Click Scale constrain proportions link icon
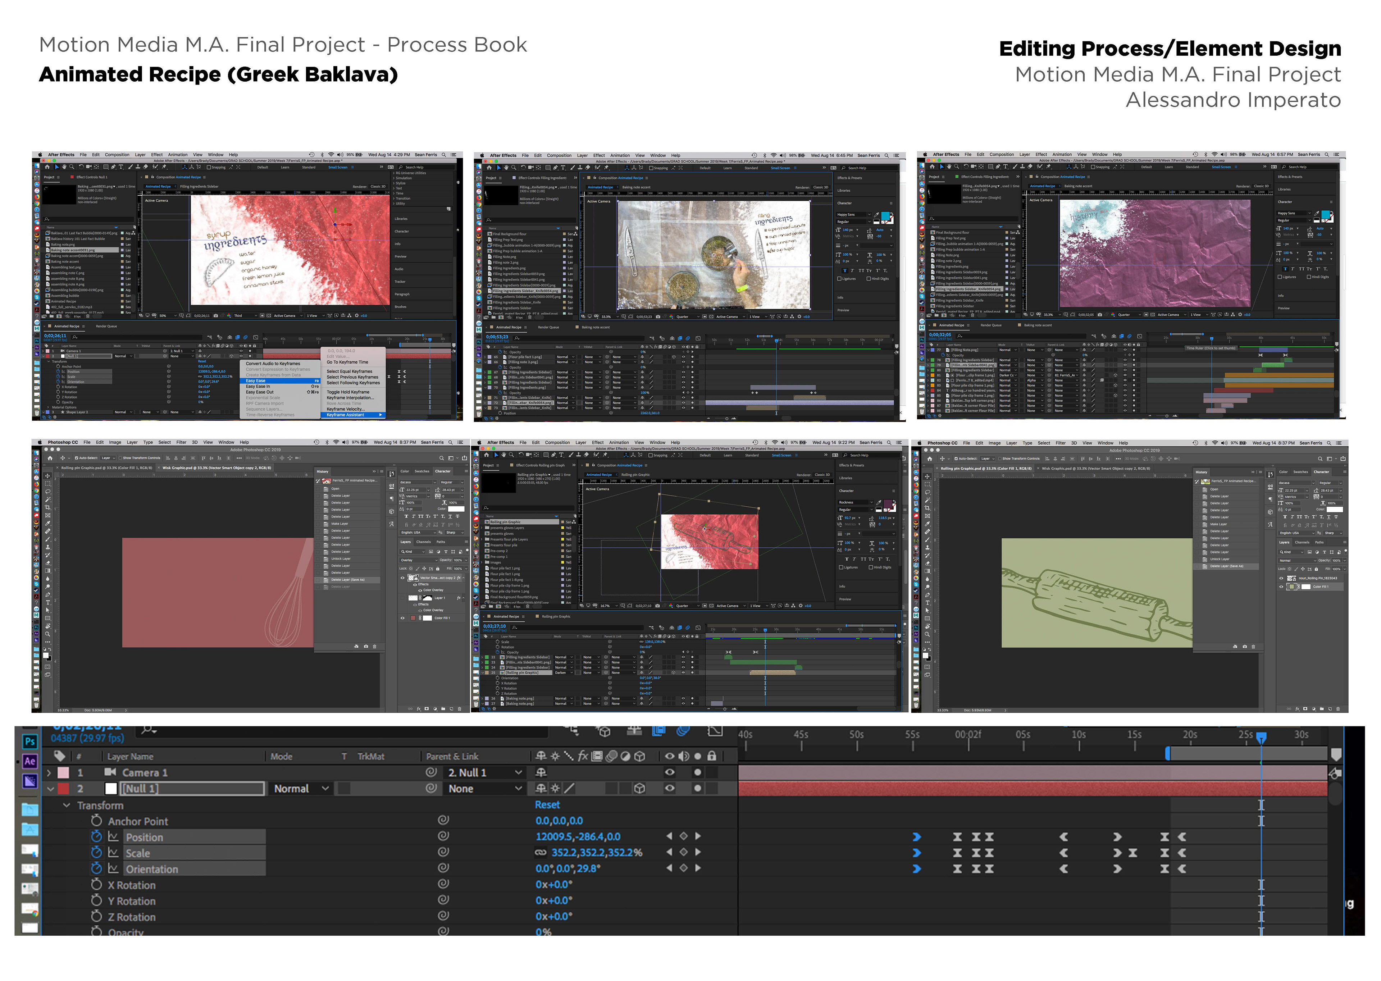 [x=541, y=853]
